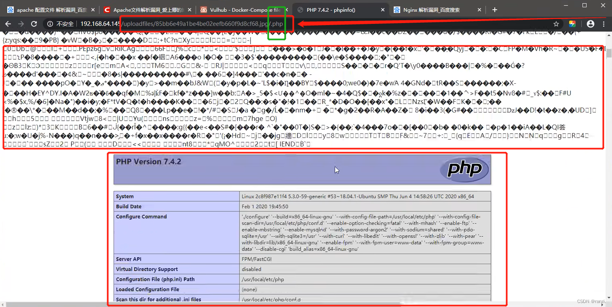
Task: Open the Chrome three-dot menu
Action: [x=604, y=24]
